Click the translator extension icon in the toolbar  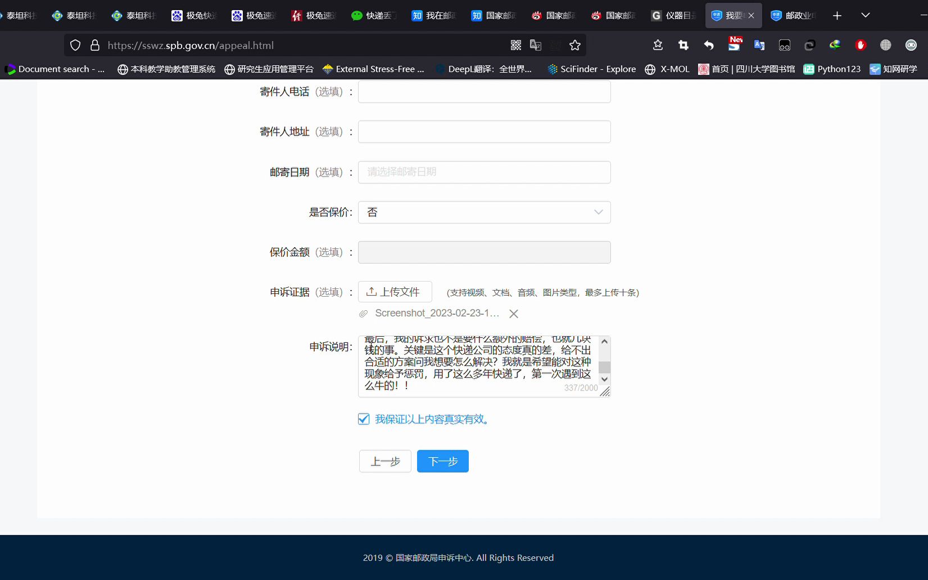point(759,45)
